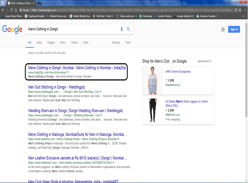
Task: Open Wedding Sherwani in Dongri result
Action: pos(75,111)
